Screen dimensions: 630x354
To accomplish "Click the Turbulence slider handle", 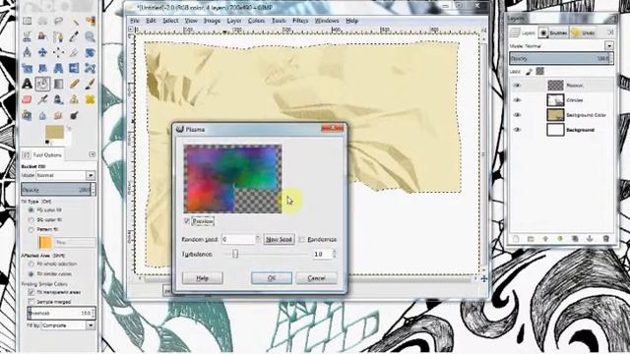I will tap(235, 254).
